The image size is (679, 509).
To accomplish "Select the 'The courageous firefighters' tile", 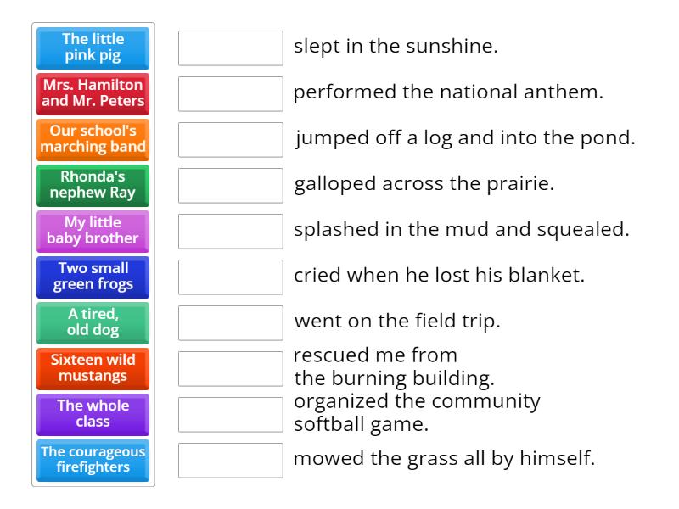I will [x=93, y=461].
